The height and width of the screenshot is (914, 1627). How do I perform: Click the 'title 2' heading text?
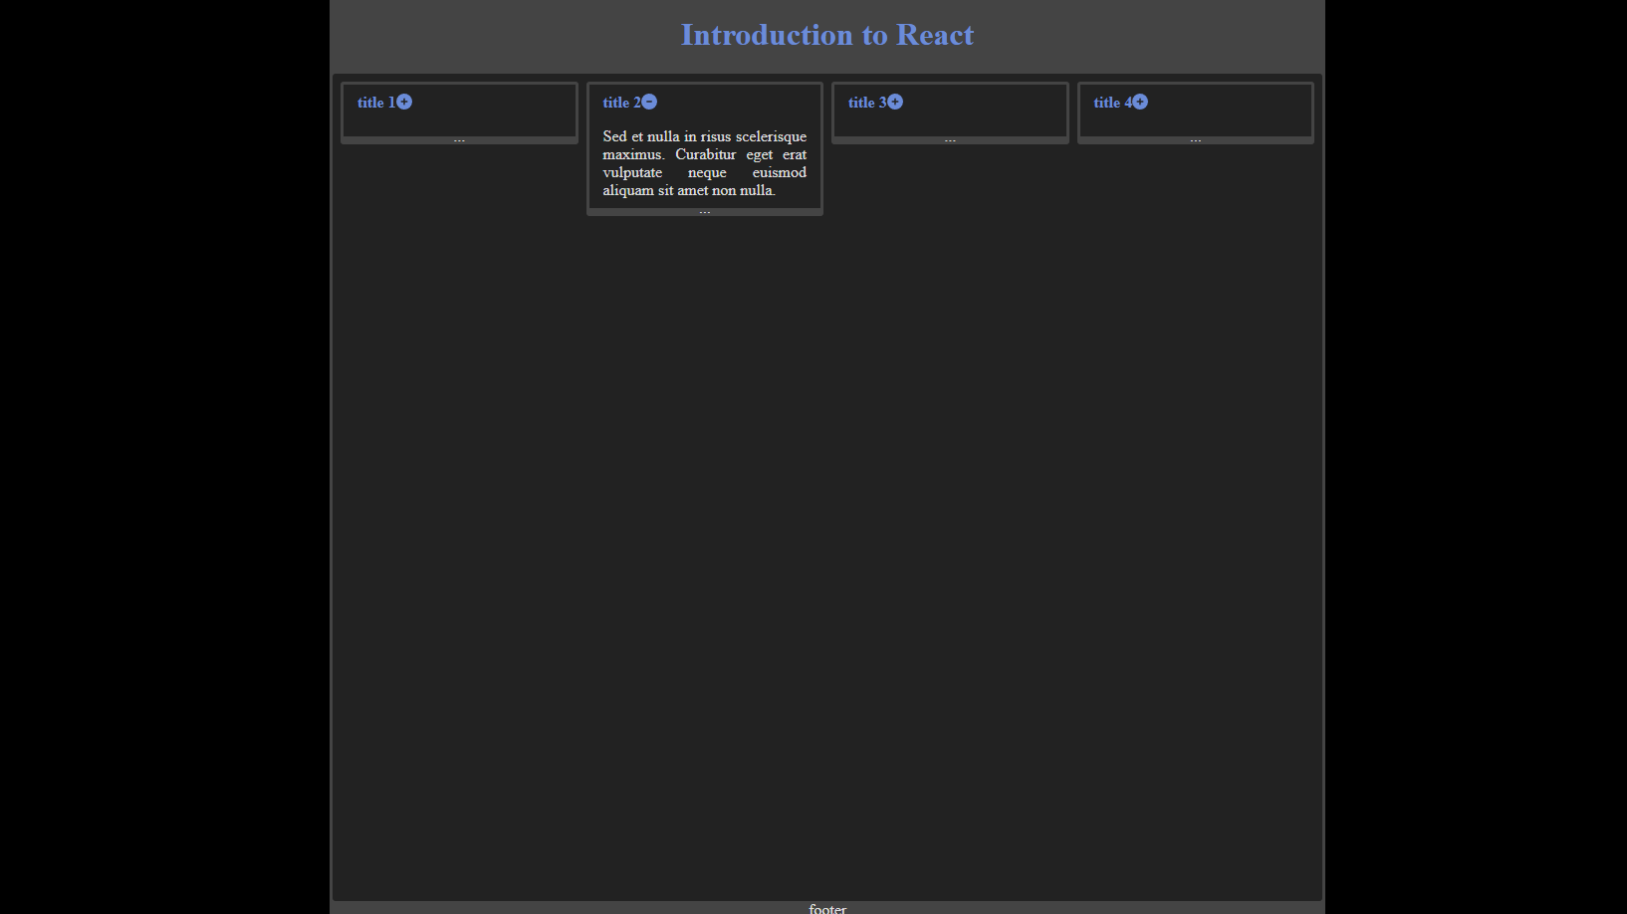coord(621,103)
